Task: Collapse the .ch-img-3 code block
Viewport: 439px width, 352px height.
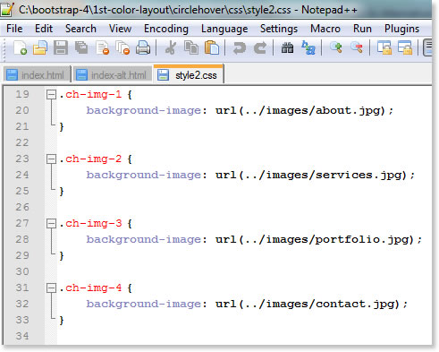Action: tap(51, 223)
